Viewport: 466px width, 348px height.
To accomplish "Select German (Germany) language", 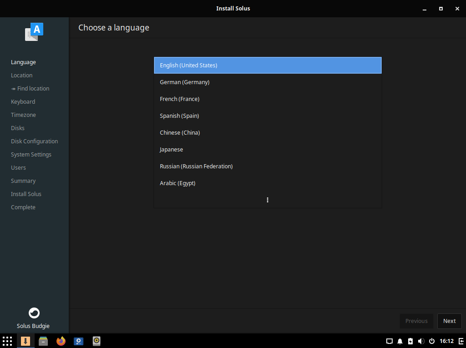I will (267, 82).
